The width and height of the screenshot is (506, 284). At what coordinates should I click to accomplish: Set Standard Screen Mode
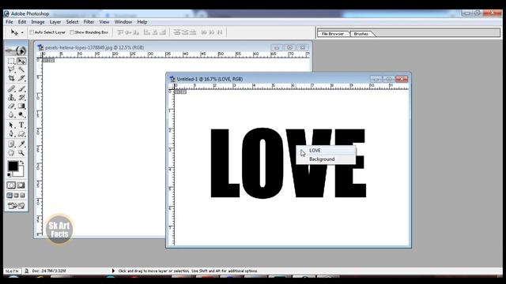tap(9, 196)
